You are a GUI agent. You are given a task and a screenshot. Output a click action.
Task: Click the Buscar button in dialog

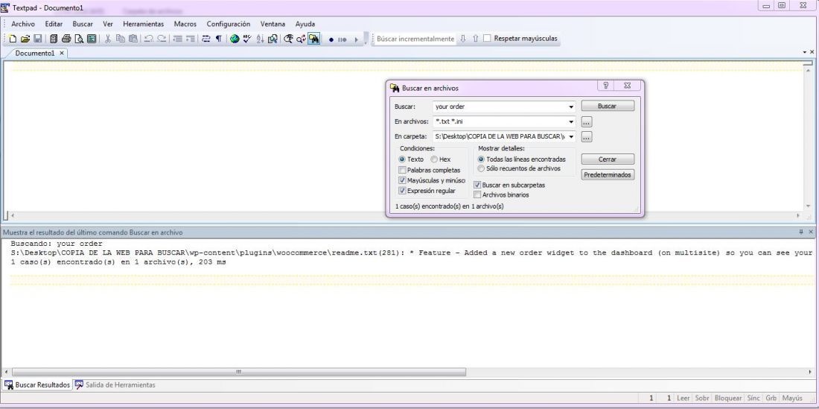tap(608, 106)
